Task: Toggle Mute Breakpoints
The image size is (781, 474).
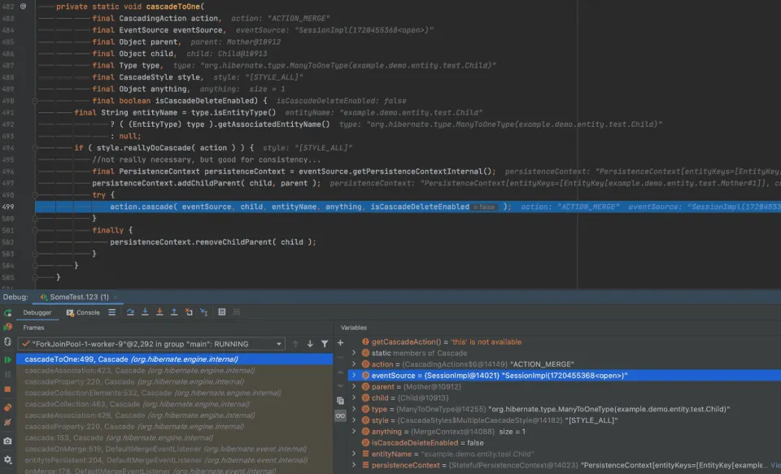Action: pyautogui.click(x=7, y=422)
